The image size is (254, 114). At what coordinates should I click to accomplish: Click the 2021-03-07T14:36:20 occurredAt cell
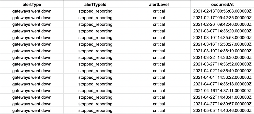[x=222, y=31]
